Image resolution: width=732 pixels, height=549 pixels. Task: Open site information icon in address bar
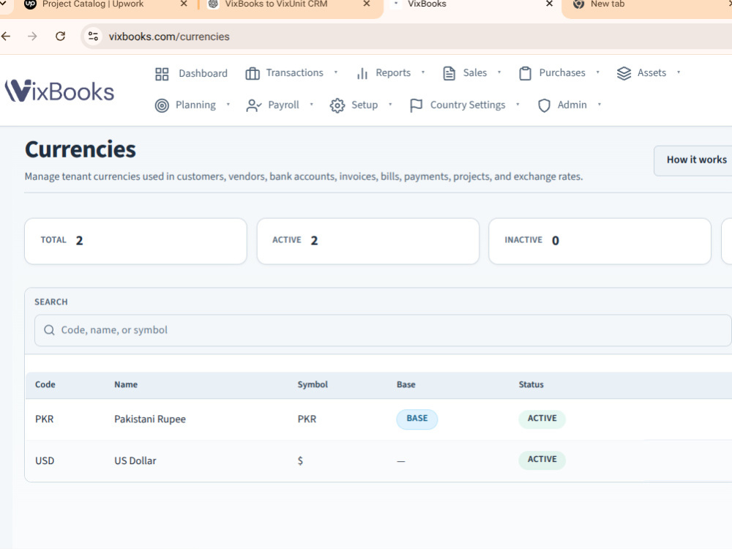[94, 36]
